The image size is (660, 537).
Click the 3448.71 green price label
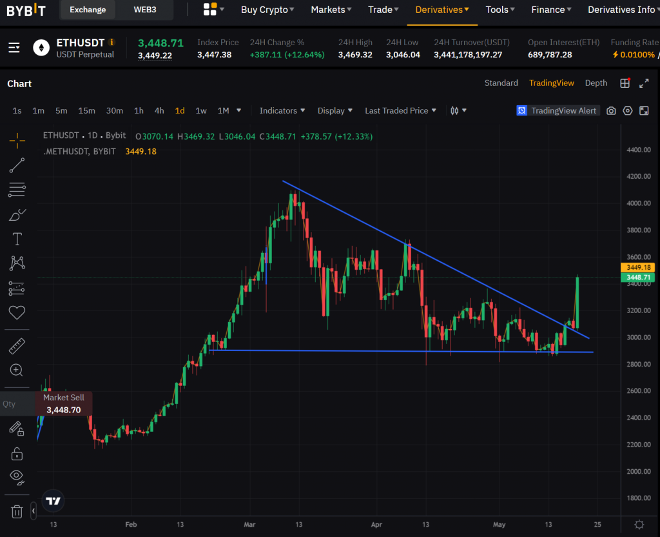pyautogui.click(x=638, y=278)
